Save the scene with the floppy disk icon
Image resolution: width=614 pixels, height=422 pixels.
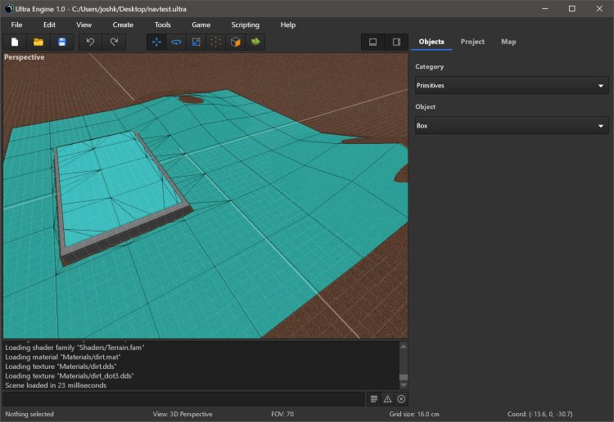click(61, 42)
